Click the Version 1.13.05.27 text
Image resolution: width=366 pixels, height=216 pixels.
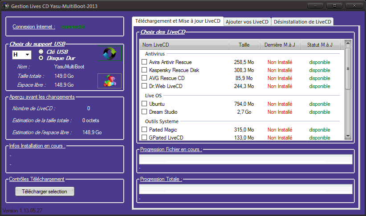click(x=22, y=211)
